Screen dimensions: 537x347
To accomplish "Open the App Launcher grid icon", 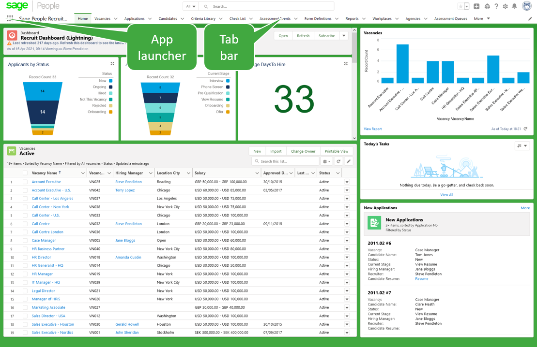I will [x=10, y=18].
